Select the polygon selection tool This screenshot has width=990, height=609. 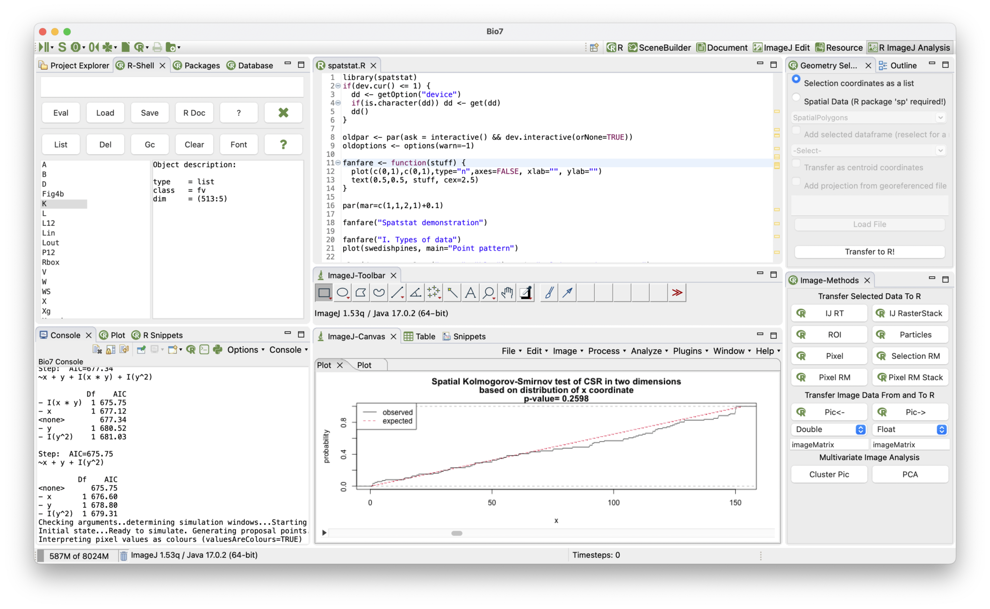click(x=361, y=293)
